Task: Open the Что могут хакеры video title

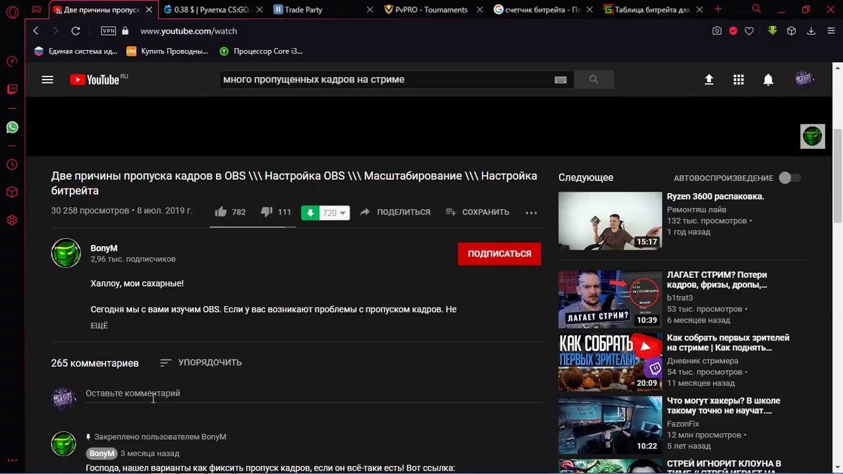Action: [x=724, y=406]
